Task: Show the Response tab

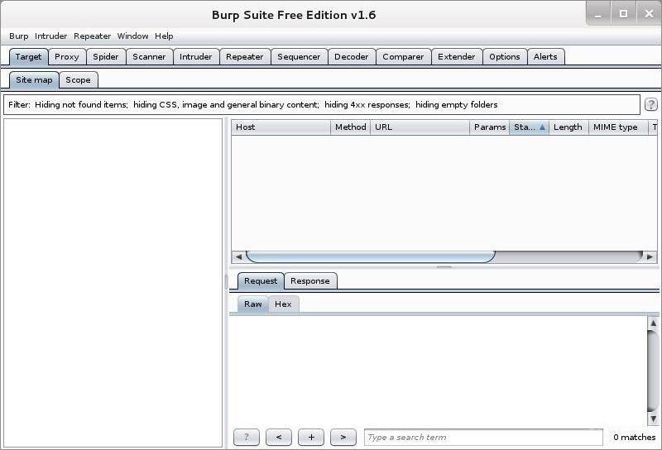Action: coord(310,280)
